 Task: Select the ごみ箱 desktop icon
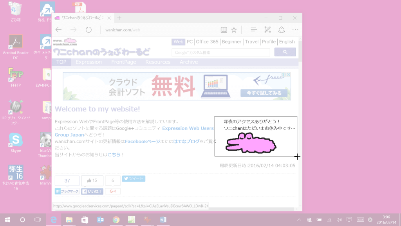pos(16,11)
